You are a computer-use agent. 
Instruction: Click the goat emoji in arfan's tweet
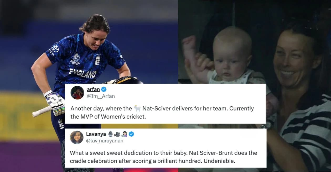(137, 108)
